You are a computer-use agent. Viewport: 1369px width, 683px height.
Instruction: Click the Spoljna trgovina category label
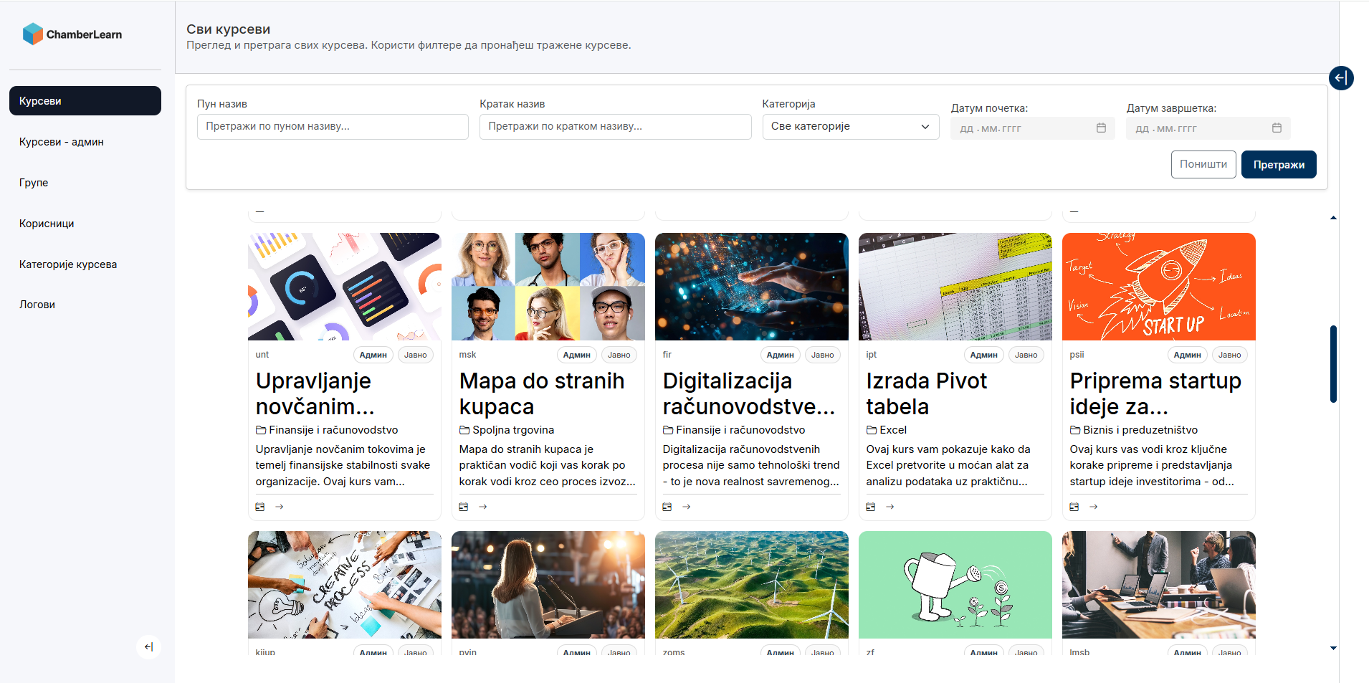[513, 430]
